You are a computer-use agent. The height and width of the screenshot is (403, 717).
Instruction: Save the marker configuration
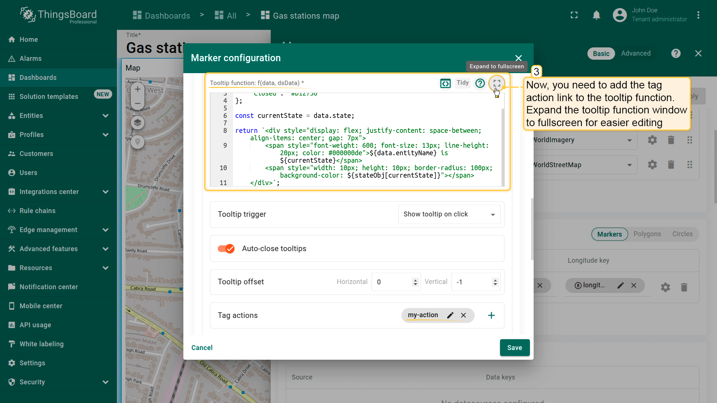pos(514,348)
